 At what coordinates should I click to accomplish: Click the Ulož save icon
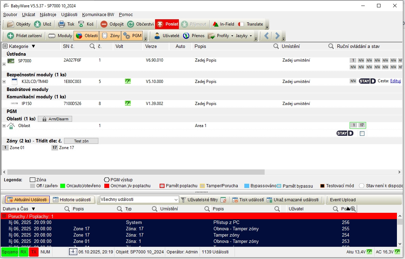37,24
